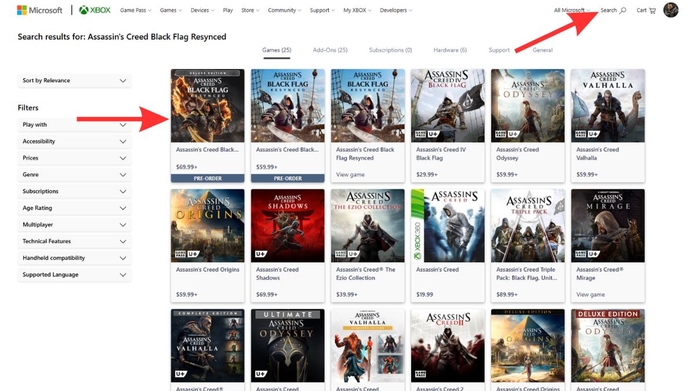The width and height of the screenshot is (696, 391).
Task: Open Ultimate Assassin's Creed Odyssey cover
Action: pos(288,346)
